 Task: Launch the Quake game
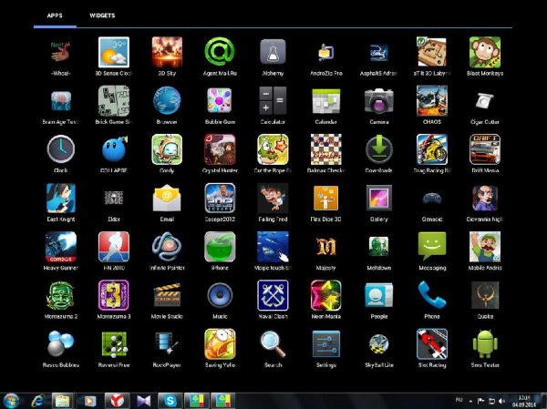pos(485,295)
